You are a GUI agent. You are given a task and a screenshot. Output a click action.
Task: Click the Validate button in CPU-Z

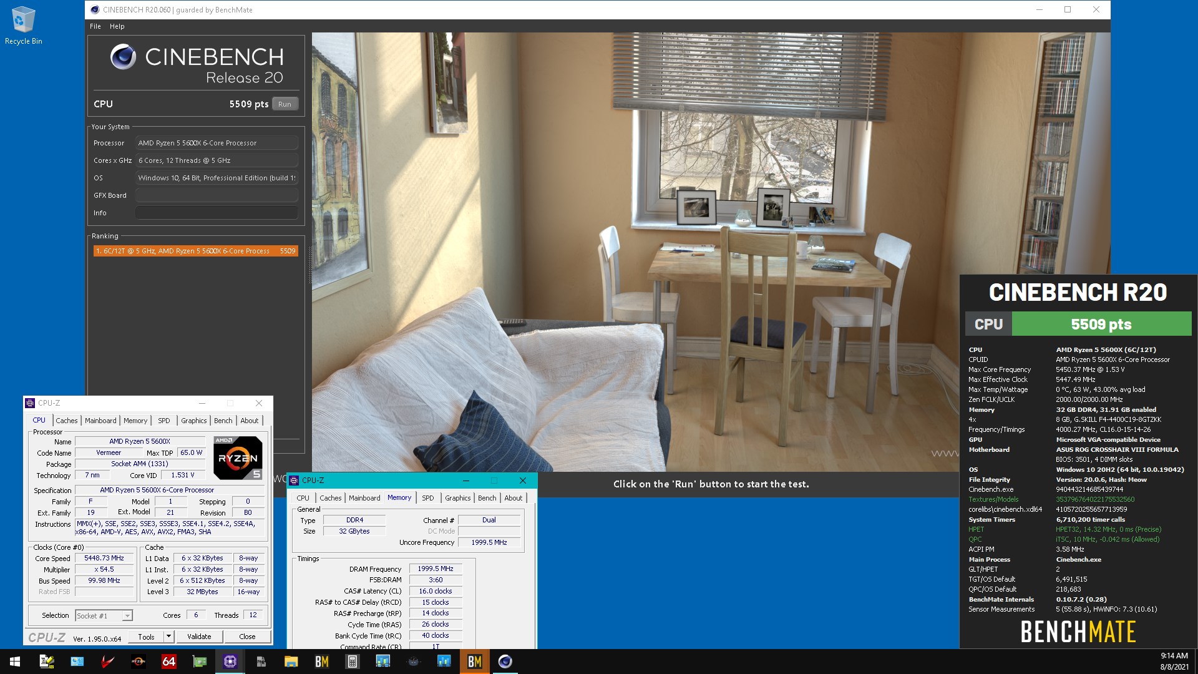[x=199, y=637]
